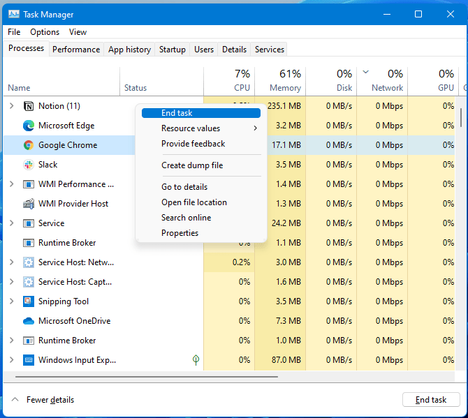Select the Microsoft OneDrive cloud icon
Image resolution: width=468 pixels, height=418 pixels.
tap(29, 321)
